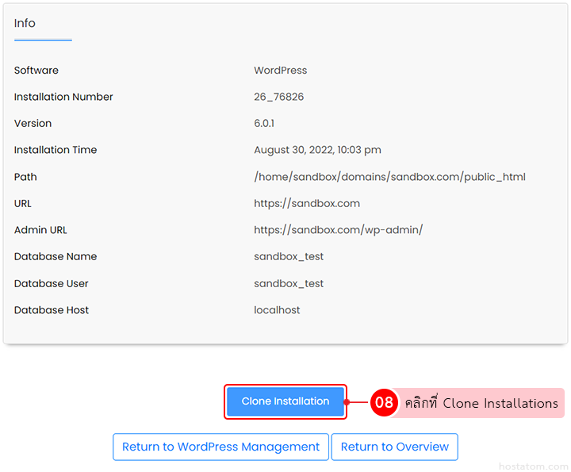Click the installation number 26_76826
Screen dimensions: 571x472
click(278, 97)
